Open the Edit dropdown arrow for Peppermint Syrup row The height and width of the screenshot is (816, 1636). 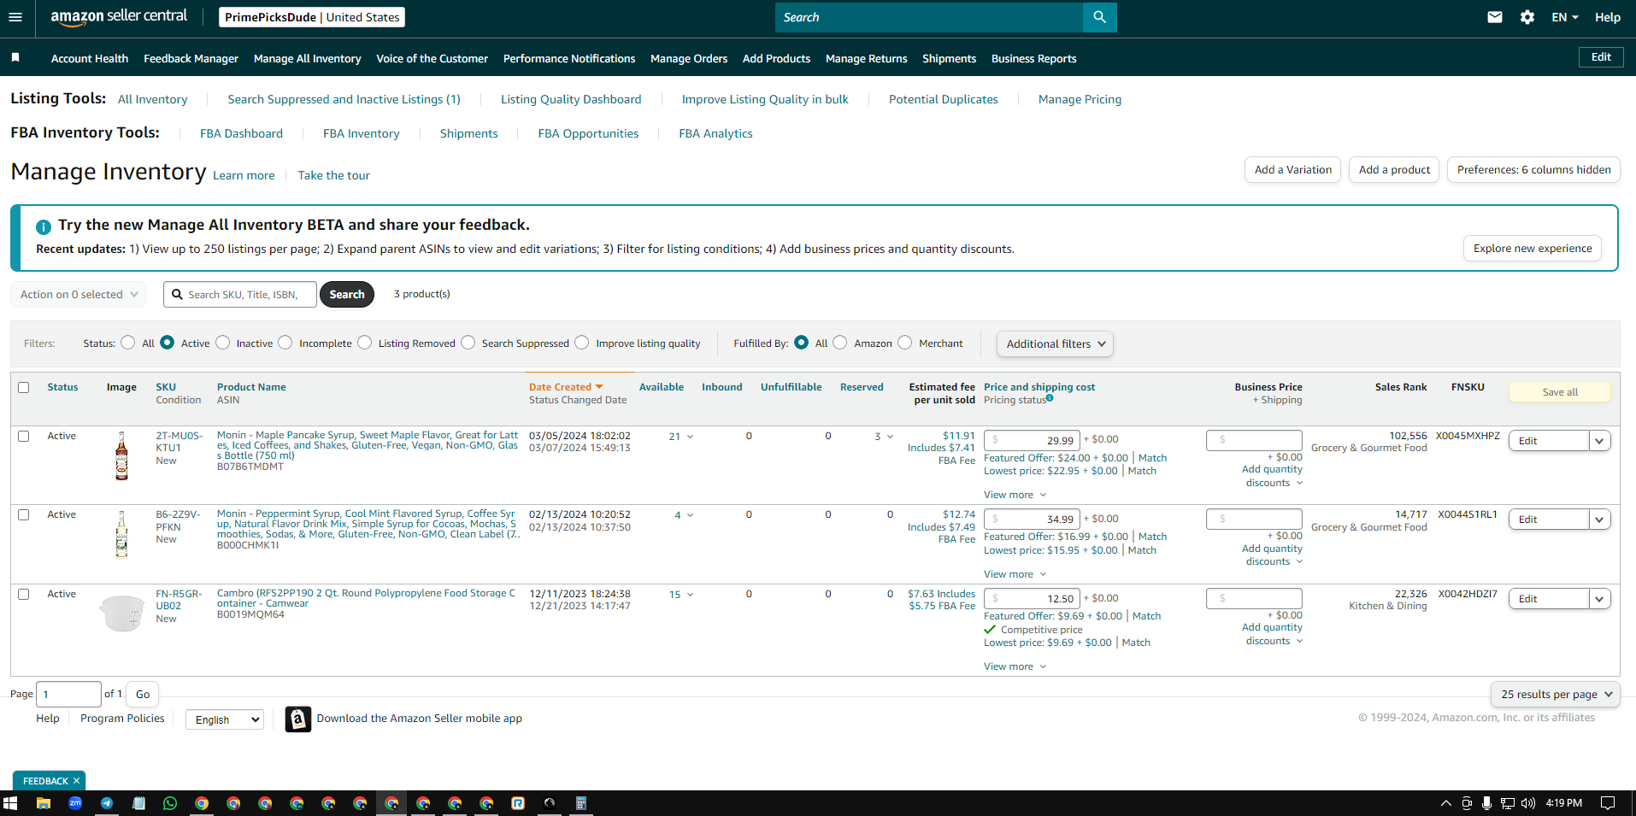click(1599, 520)
